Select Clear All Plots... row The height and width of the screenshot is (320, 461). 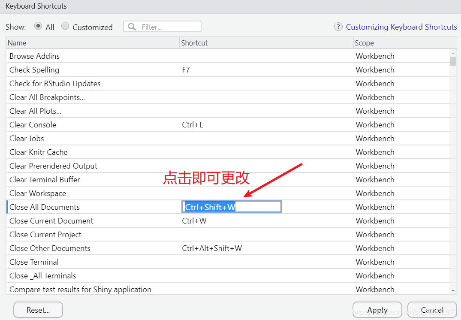click(228, 111)
